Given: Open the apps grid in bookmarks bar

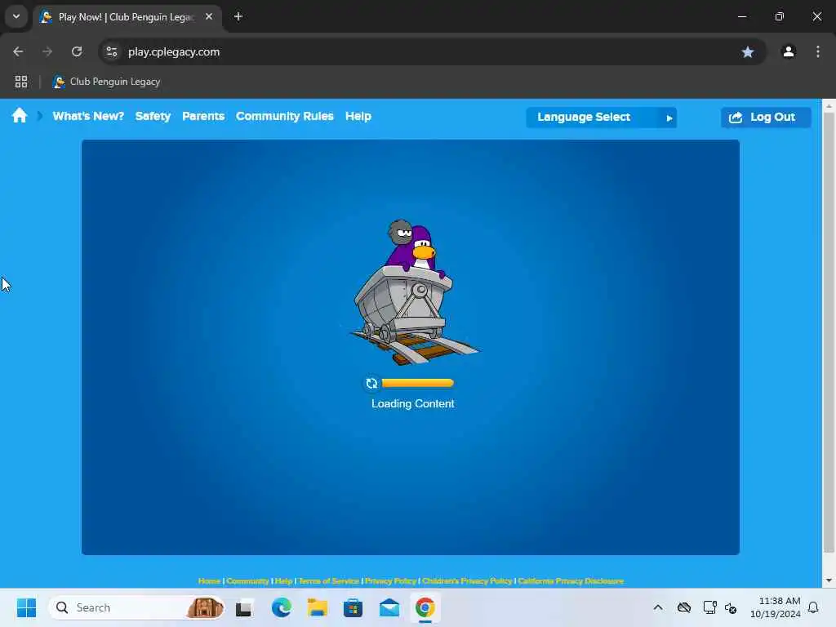Looking at the screenshot, I should point(20,82).
